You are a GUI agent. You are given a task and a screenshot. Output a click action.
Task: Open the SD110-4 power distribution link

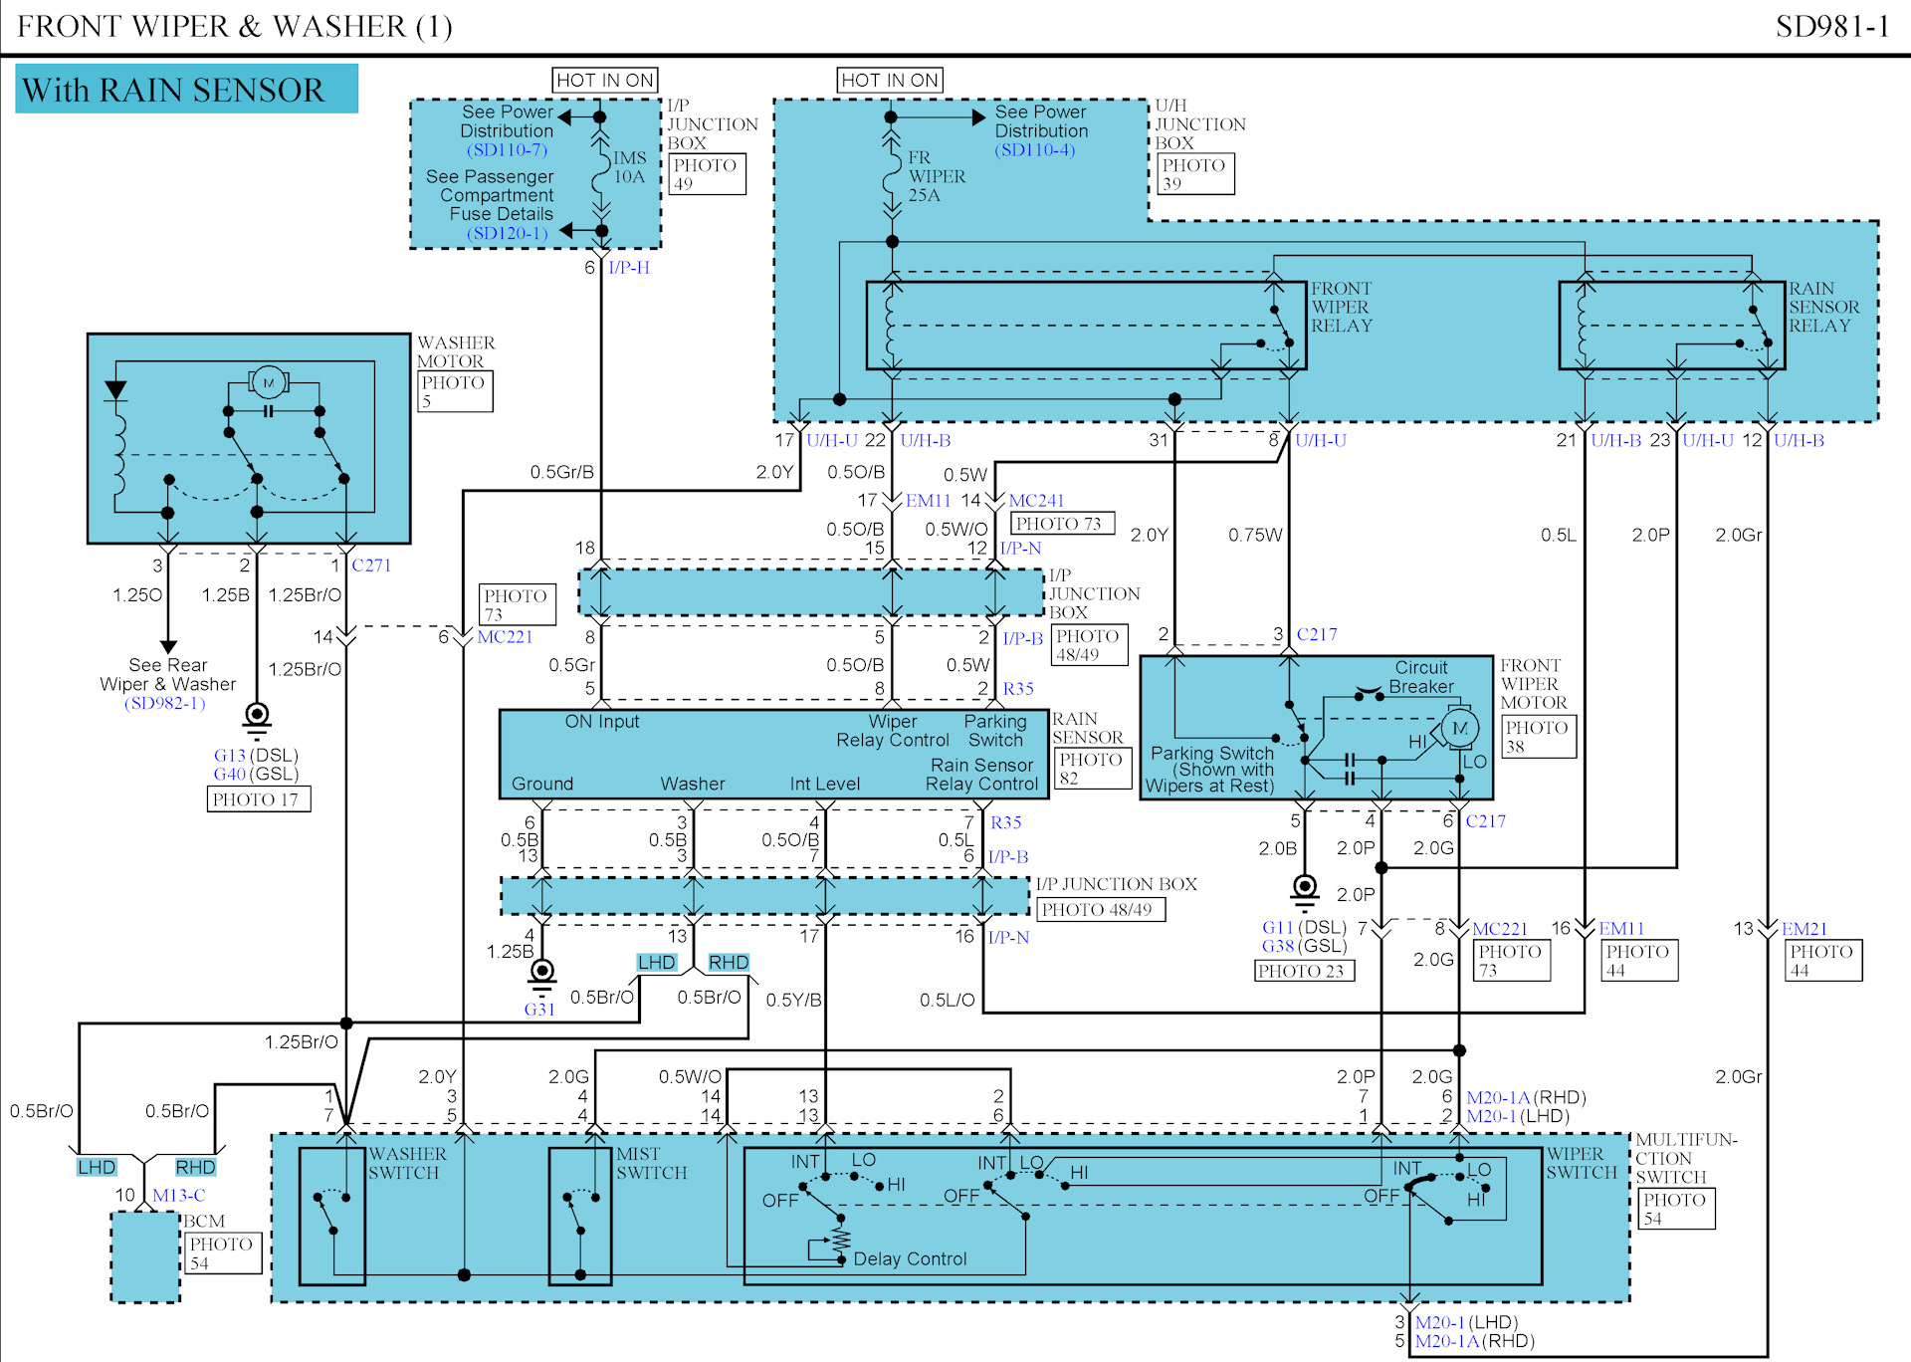[x=1035, y=150]
